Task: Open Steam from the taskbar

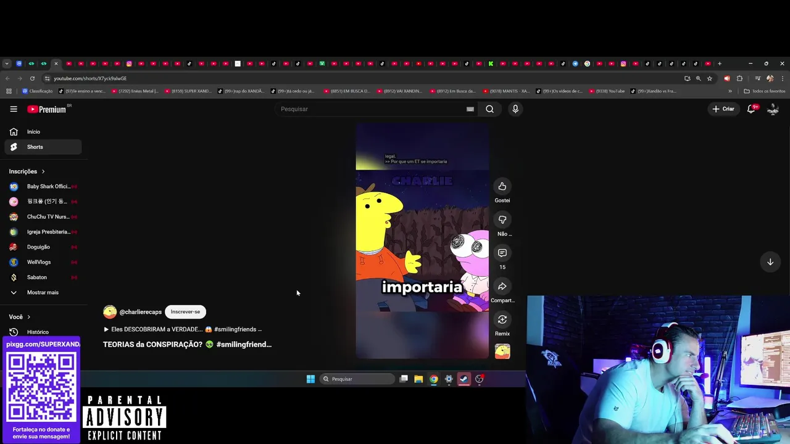Action: (464, 379)
